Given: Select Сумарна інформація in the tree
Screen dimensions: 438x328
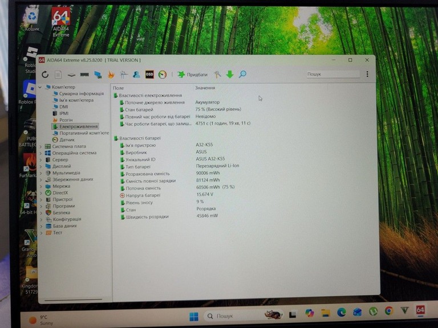Looking at the screenshot, I should pos(80,93).
